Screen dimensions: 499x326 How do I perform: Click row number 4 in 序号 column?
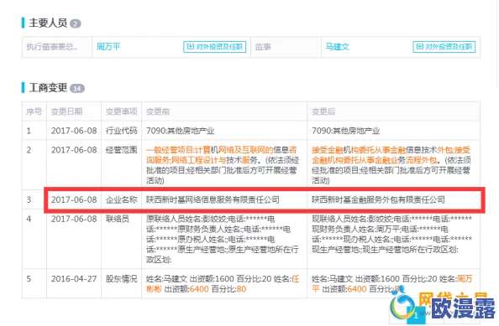(x=29, y=219)
